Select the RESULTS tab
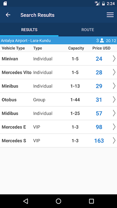This screenshot has height=208, width=117. click(29, 30)
